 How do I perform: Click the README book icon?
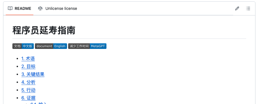(x=10, y=8)
